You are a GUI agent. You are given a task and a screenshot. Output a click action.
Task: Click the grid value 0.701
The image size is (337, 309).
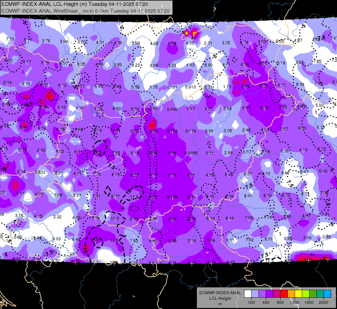tap(172, 87)
